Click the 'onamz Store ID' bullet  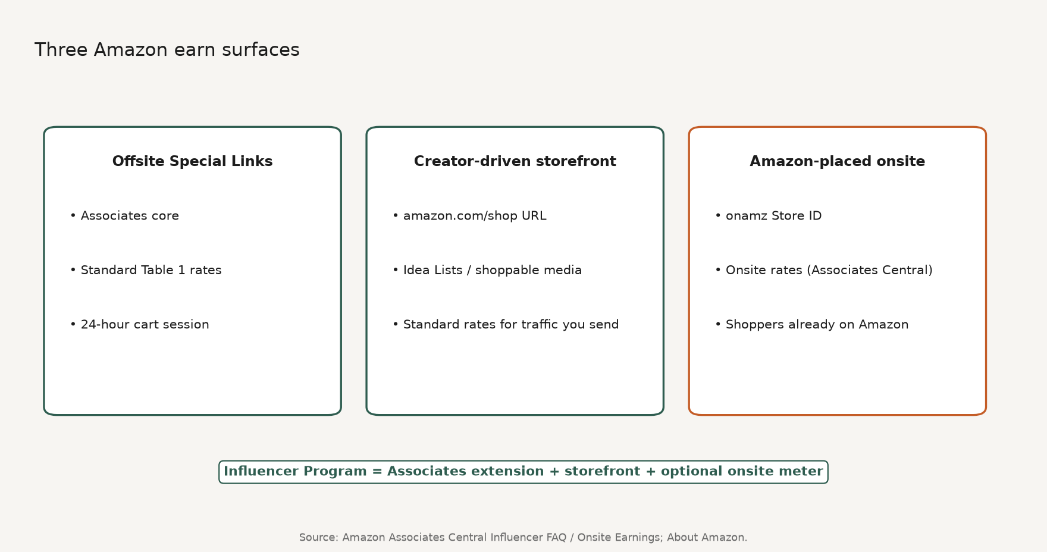click(768, 216)
